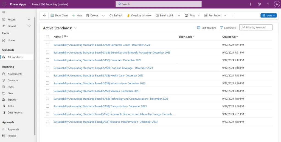Click Email a Link

pyautogui.click(x=165, y=16)
